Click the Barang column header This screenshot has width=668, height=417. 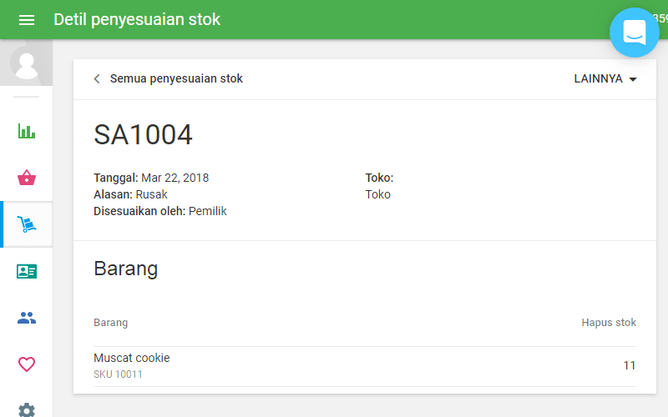click(x=111, y=323)
